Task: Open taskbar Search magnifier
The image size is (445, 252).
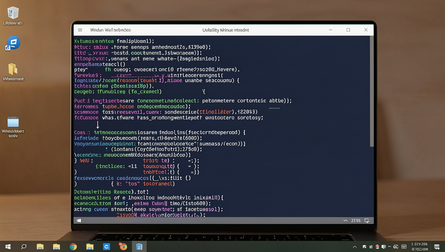Action: pos(24,246)
